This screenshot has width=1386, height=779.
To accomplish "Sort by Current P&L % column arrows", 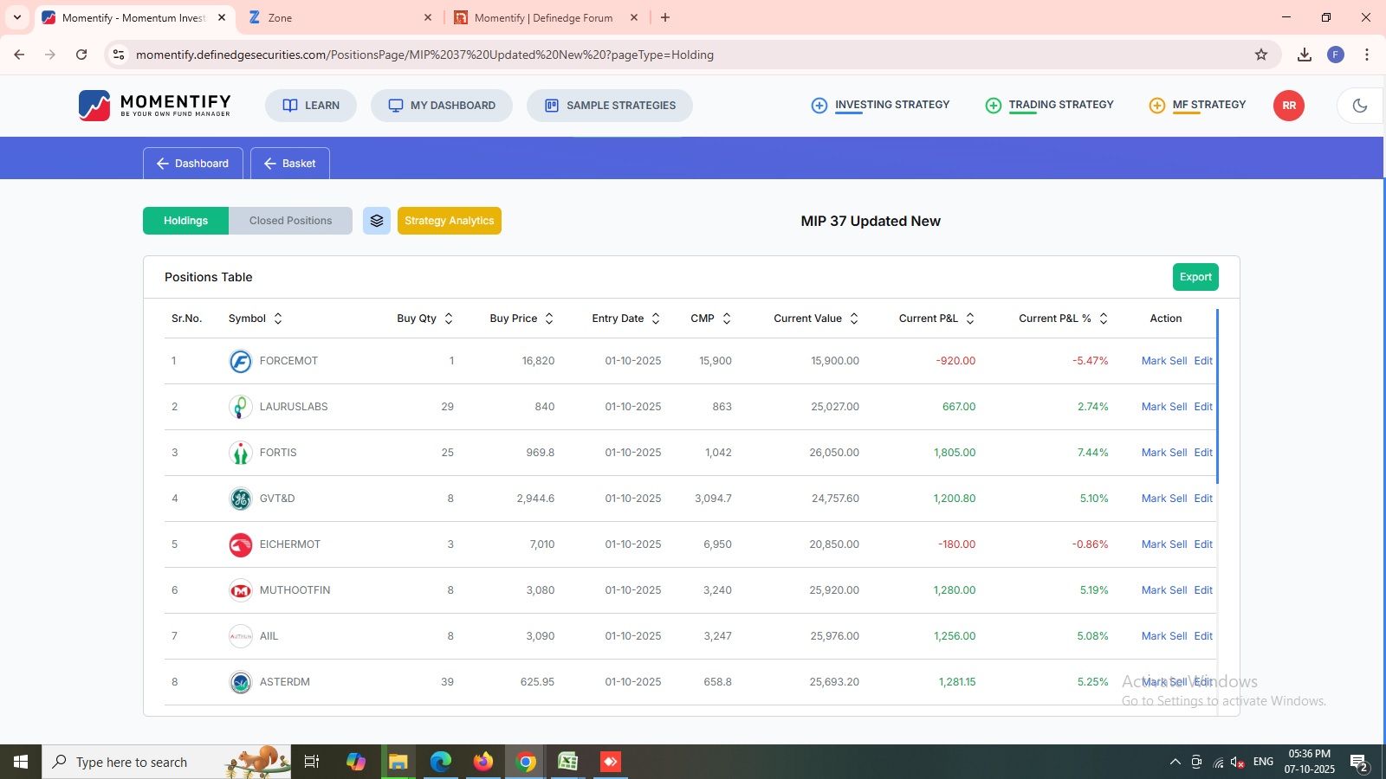I will click(x=1104, y=319).
